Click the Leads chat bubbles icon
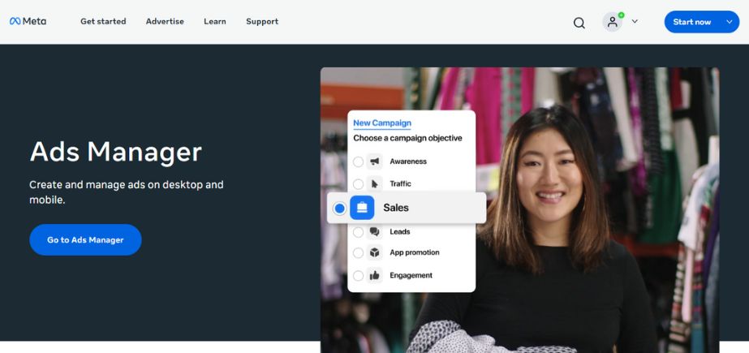The image size is (749, 353). (375, 232)
